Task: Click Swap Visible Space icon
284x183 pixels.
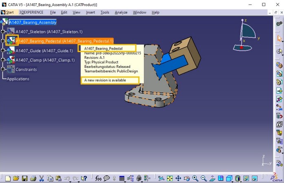Action: click(255, 179)
